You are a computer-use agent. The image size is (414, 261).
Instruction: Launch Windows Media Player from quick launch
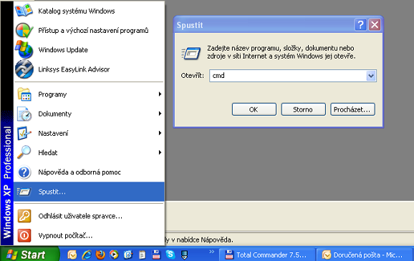pyautogui.click(x=114, y=255)
